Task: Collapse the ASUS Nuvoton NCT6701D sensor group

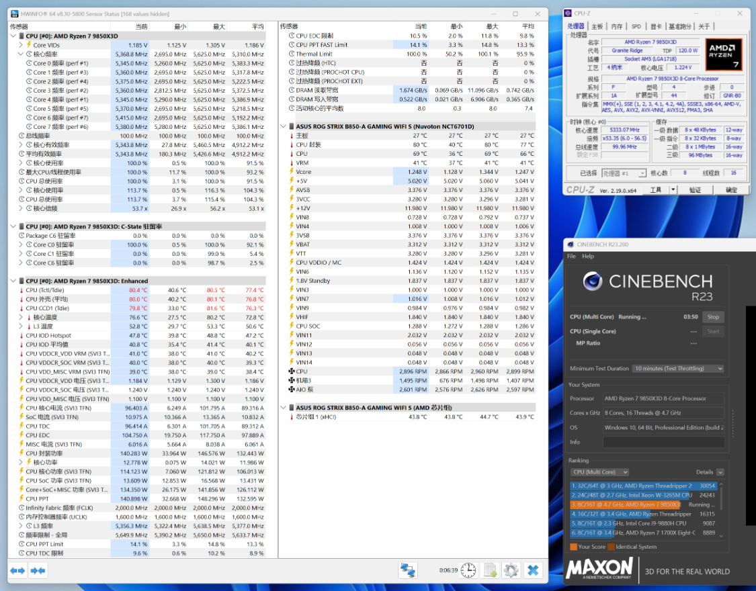Action: 283,127
